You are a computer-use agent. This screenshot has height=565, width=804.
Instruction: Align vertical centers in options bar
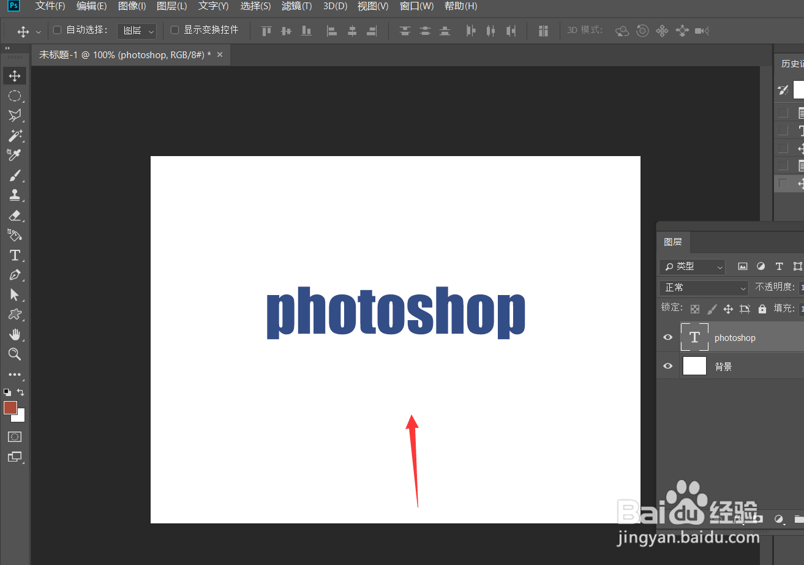(x=286, y=31)
